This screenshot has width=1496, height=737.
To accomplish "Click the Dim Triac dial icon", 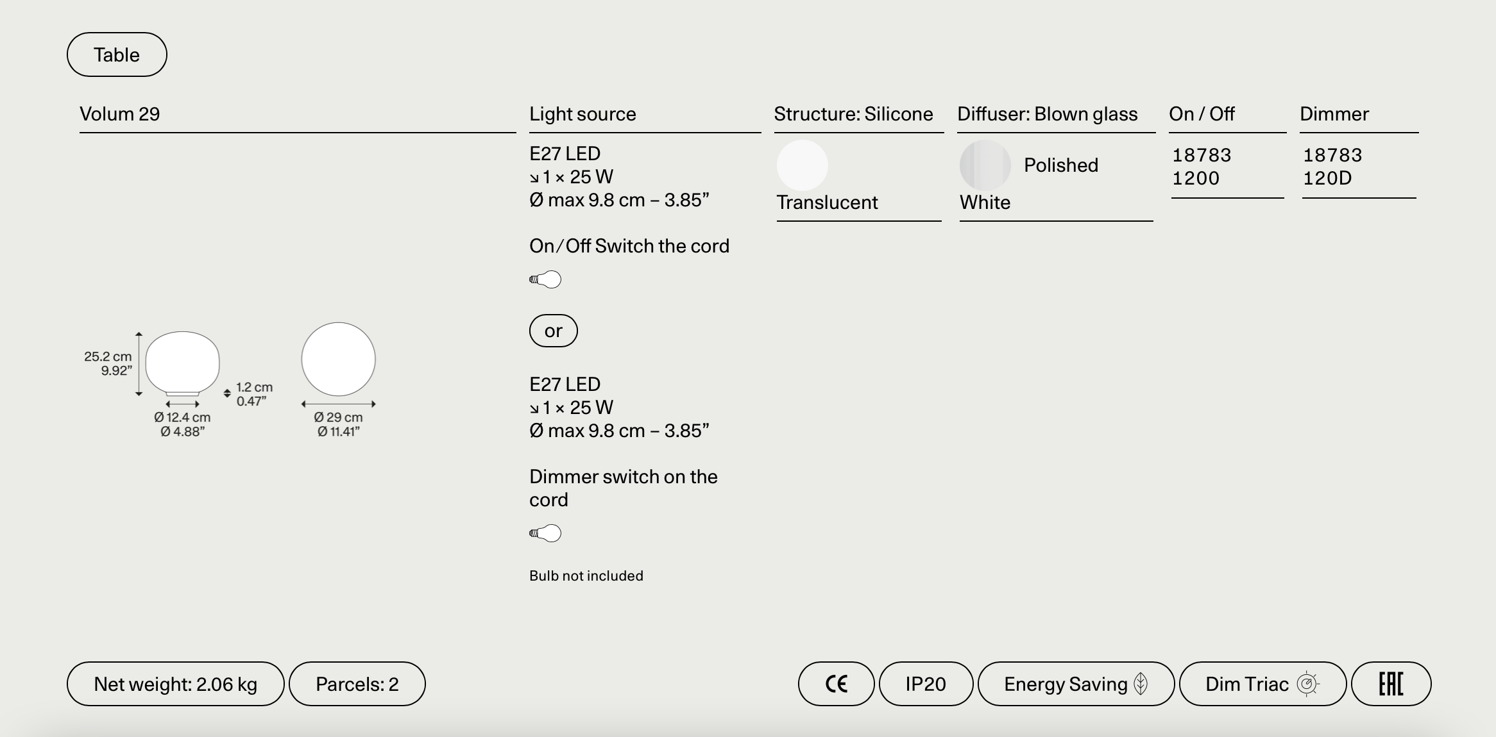I will click(1307, 684).
